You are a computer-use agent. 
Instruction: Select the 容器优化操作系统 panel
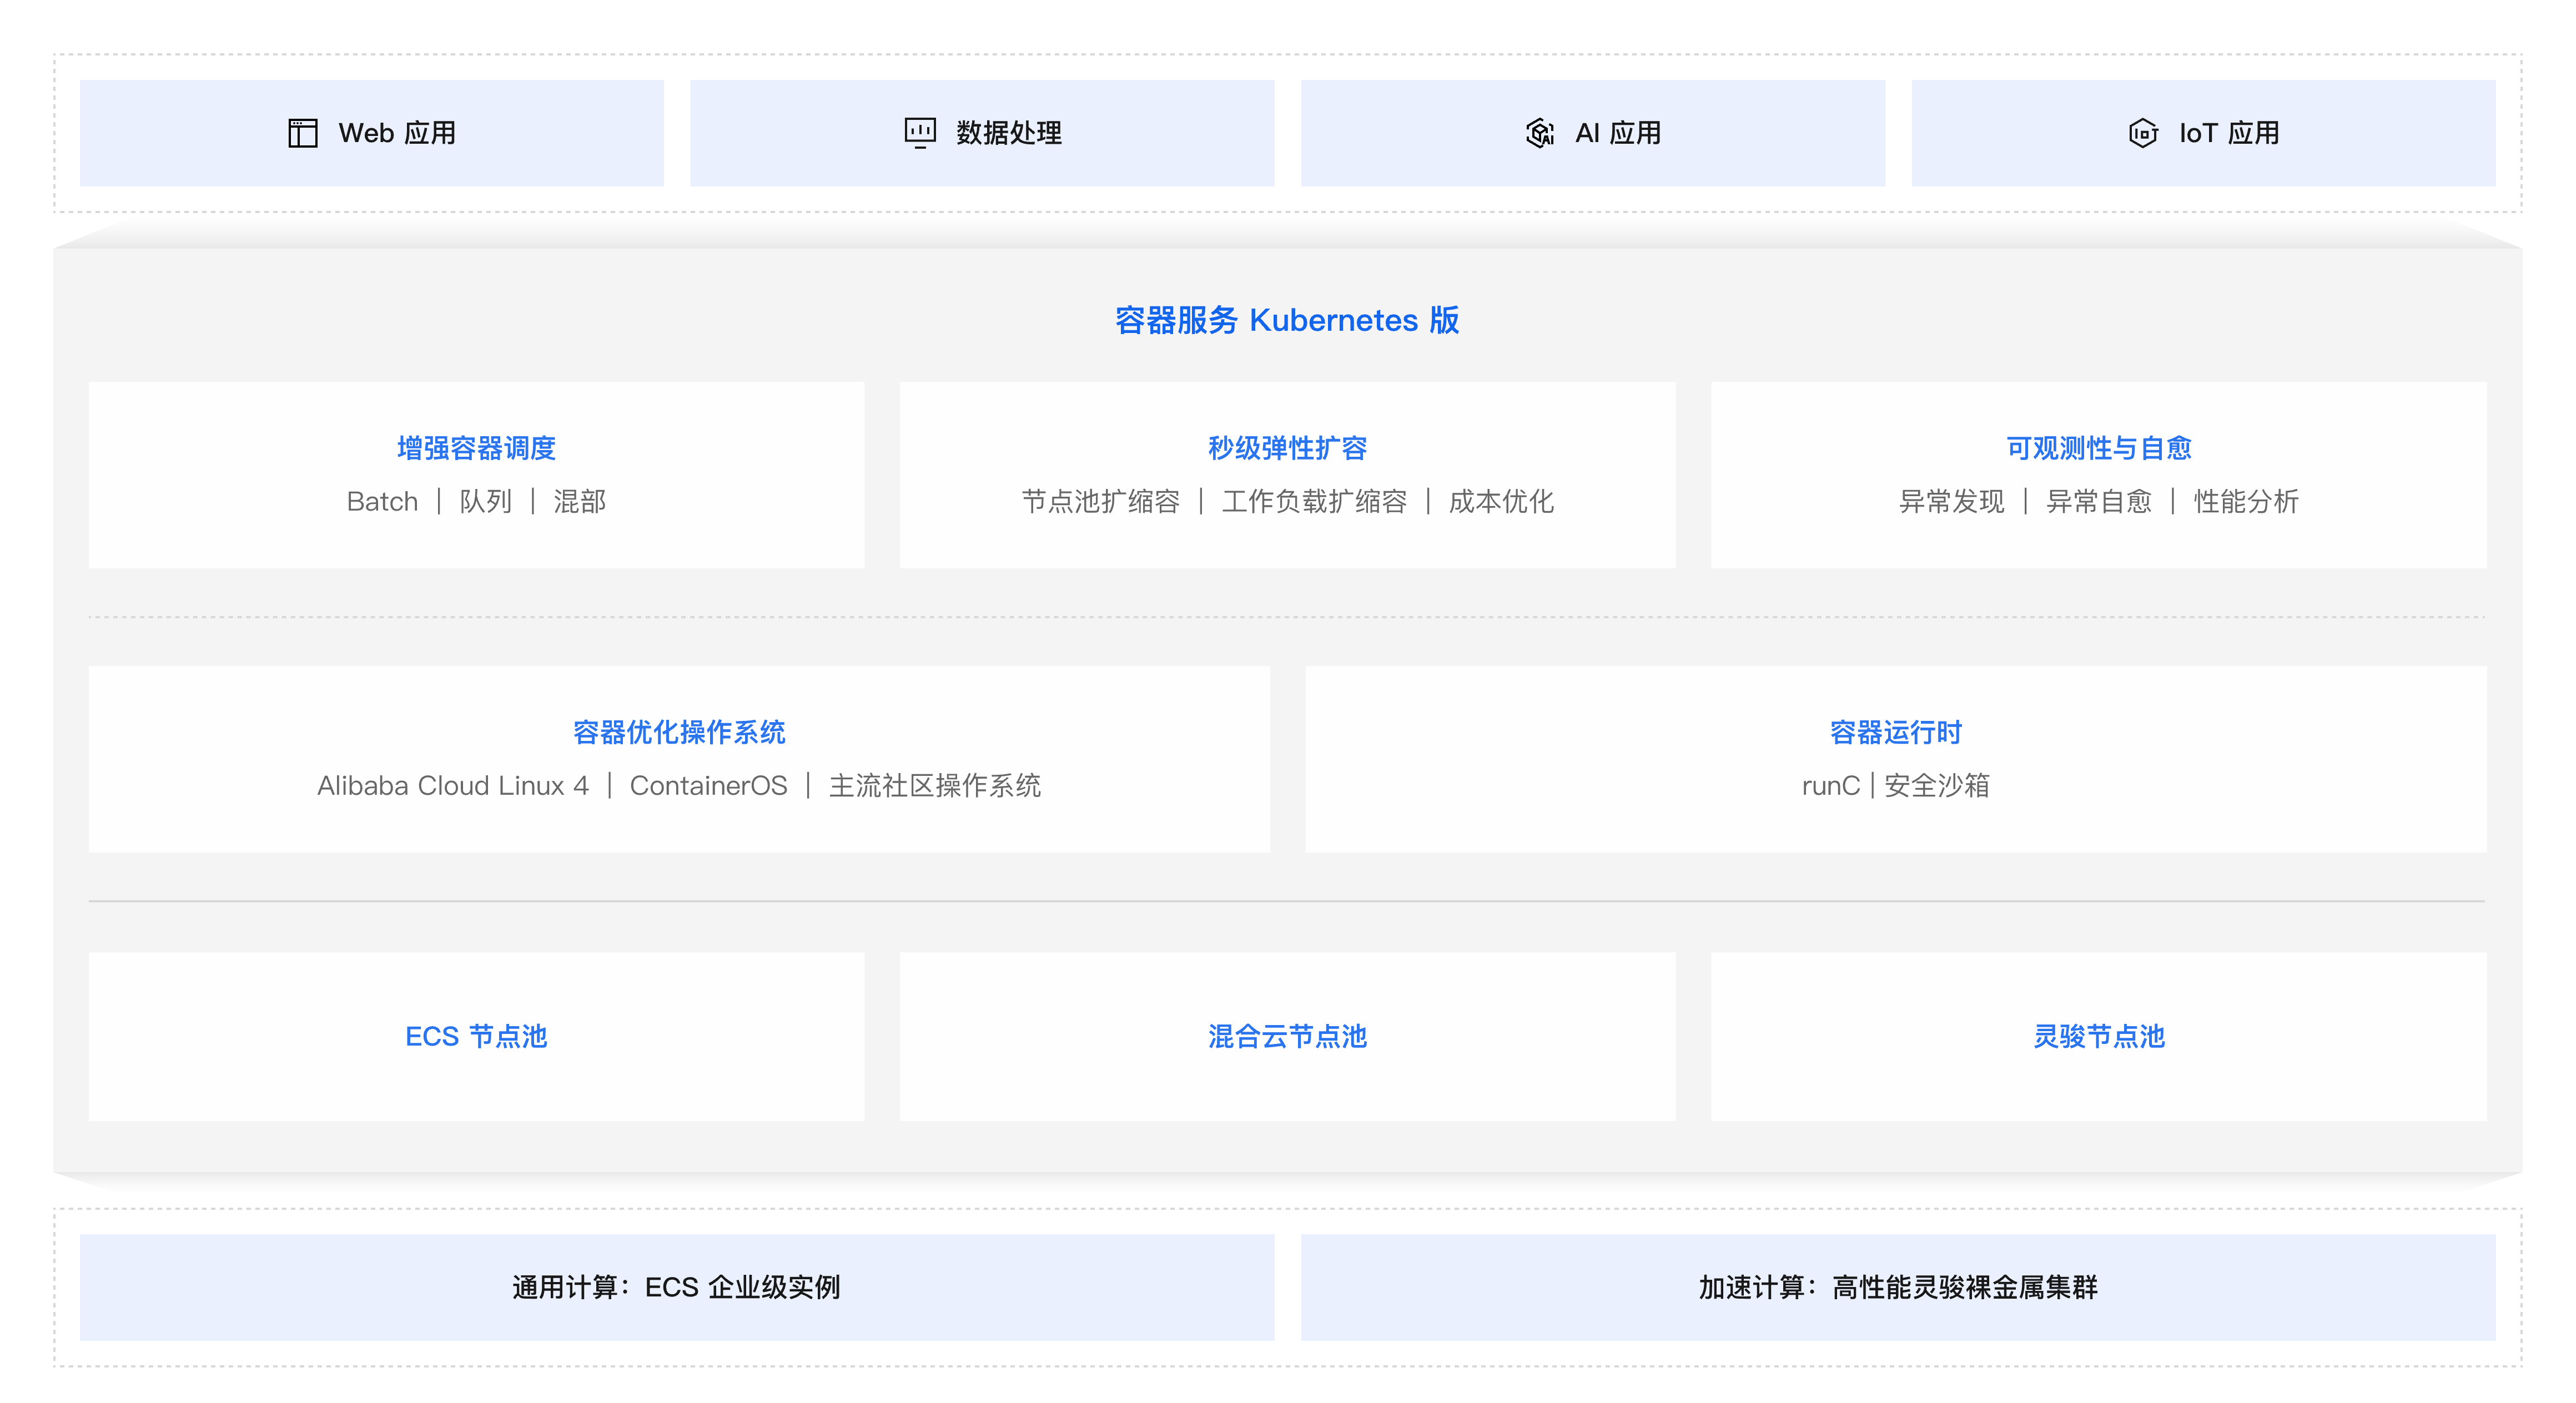679,758
